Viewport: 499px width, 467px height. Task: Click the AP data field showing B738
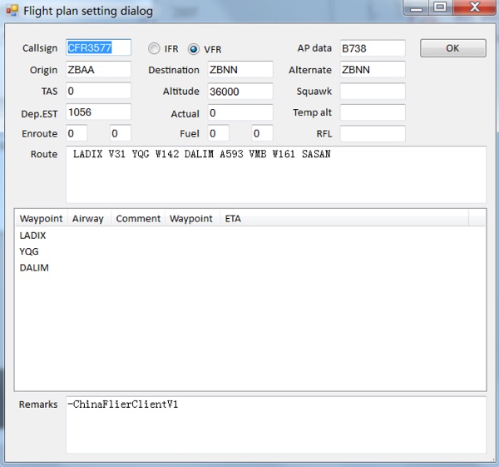pos(373,48)
